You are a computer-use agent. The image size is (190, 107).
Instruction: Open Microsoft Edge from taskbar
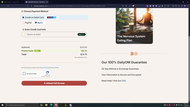51,105
